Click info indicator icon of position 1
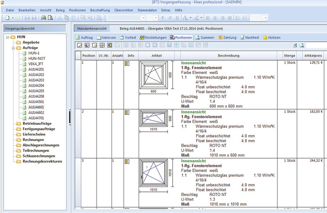Image resolution: width=327 pixels, height=213 pixels. pos(127,64)
